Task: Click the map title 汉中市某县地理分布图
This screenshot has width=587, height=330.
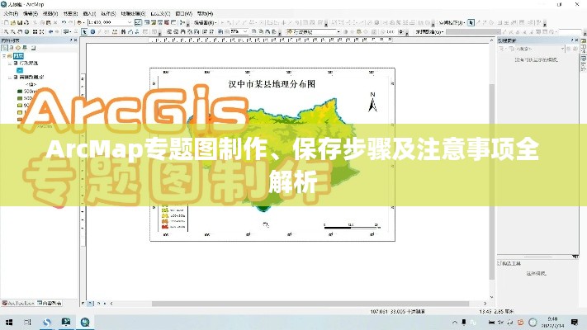Action: click(x=272, y=84)
